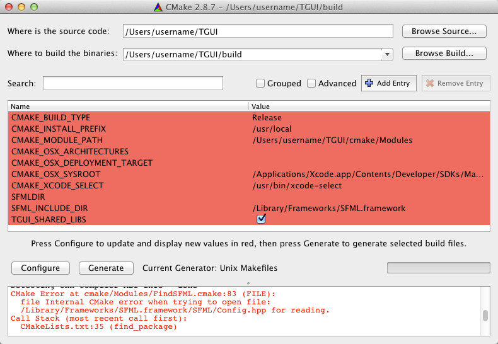Click the Configure button
The image size is (498, 344).
tap(40, 268)
